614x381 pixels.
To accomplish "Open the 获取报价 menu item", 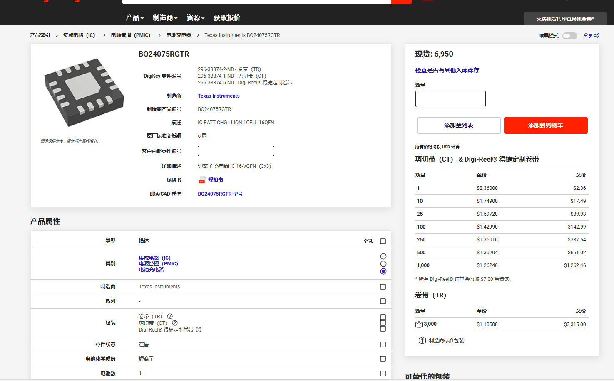I will (x=227, y=17).
